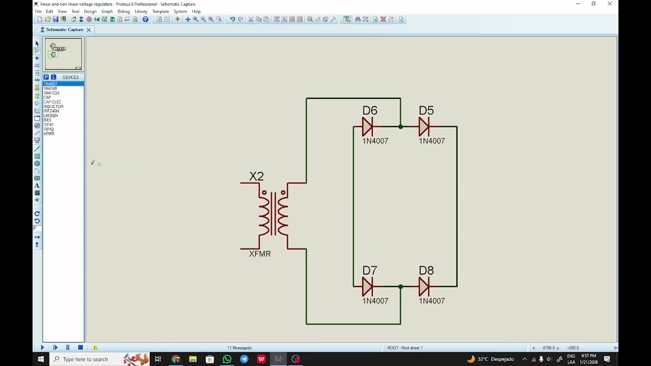Open the Debug menu

[x=124, y=11]
